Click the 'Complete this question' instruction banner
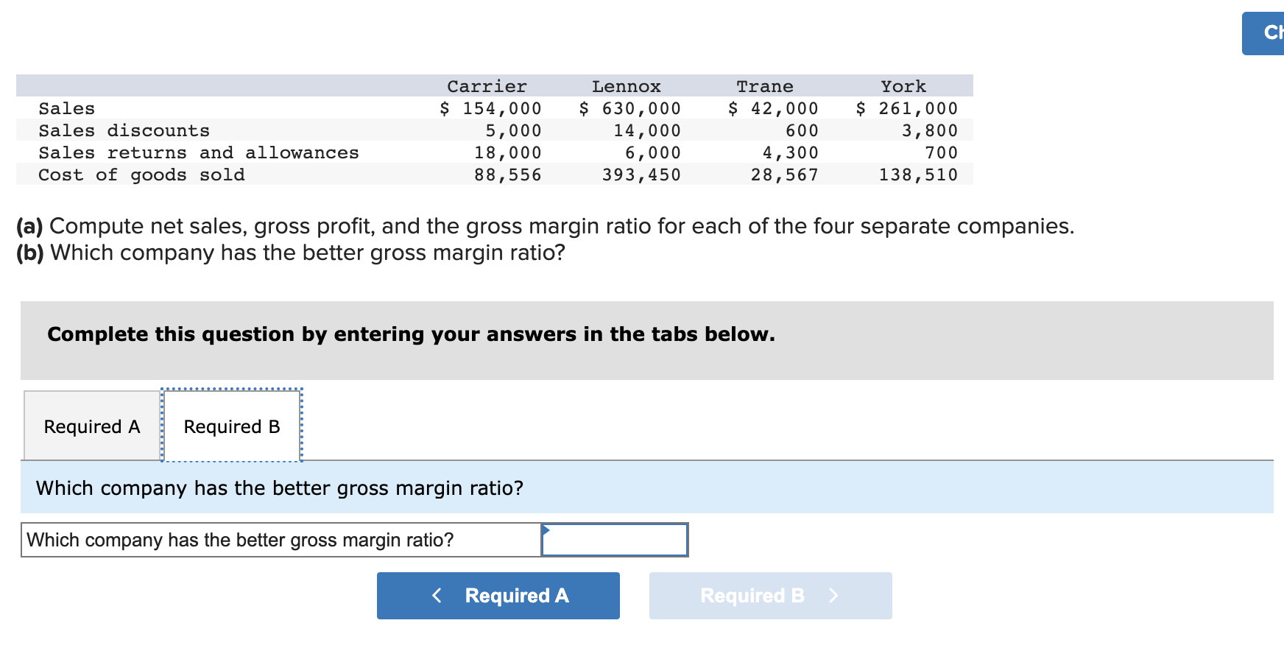The width and height of the screenshot is (1284, 651). (x=647, y=340)
